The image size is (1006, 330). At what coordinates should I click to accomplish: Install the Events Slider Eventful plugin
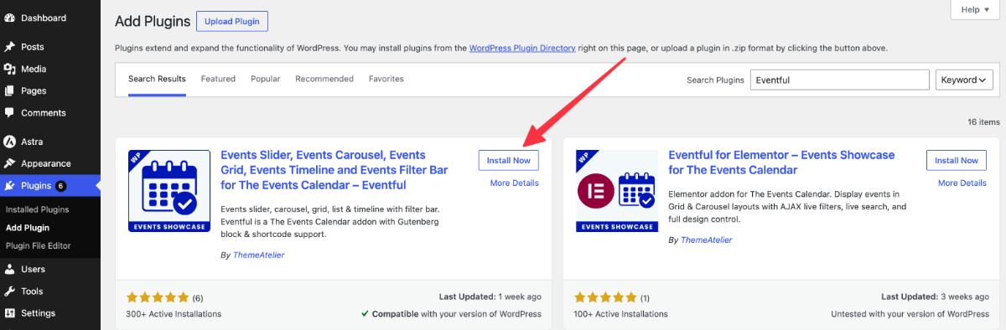pyautogui.click(x=509, y=160)
